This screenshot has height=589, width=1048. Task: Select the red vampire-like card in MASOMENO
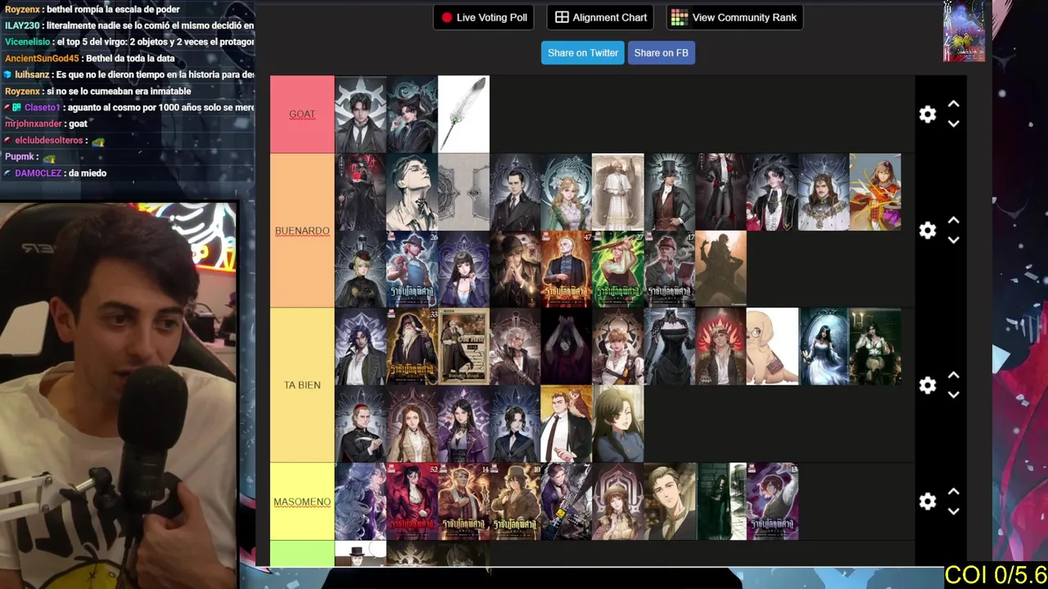(x=412, y=501)
